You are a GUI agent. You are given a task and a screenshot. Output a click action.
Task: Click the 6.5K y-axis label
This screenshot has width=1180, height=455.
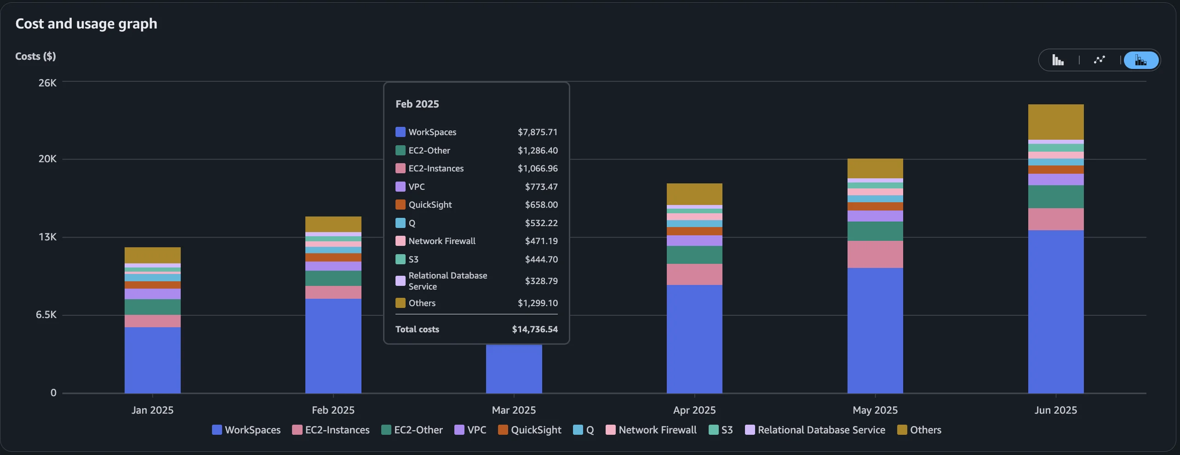point(46,315)
